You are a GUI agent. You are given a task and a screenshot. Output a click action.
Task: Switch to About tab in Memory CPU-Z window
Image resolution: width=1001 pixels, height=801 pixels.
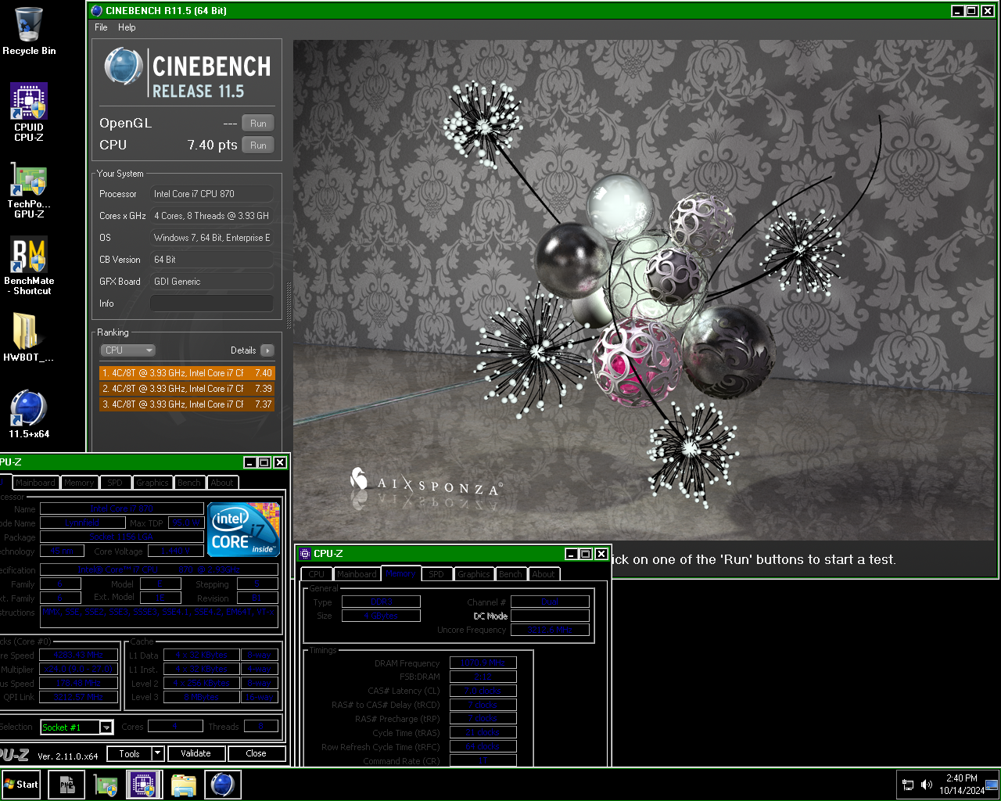[544, 574]
